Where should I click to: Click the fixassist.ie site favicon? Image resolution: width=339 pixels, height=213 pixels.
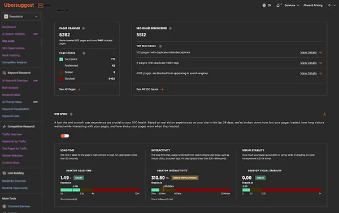click(6, 16)
